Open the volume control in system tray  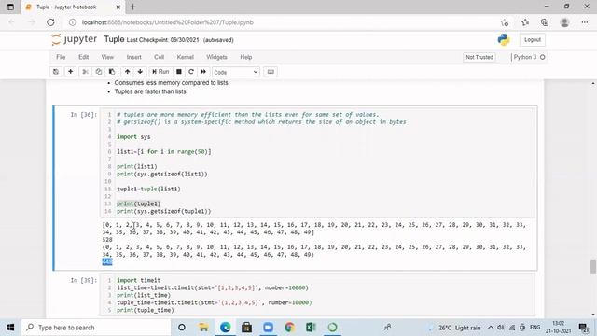coord(501,328)
